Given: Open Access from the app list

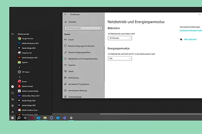Looking at the screenshot, I should [22, 81].
